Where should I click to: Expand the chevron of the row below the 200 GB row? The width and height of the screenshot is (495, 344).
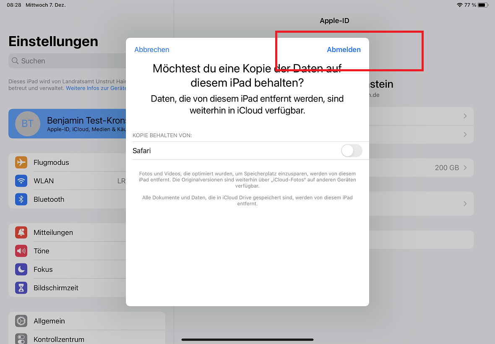click(465, 203)
